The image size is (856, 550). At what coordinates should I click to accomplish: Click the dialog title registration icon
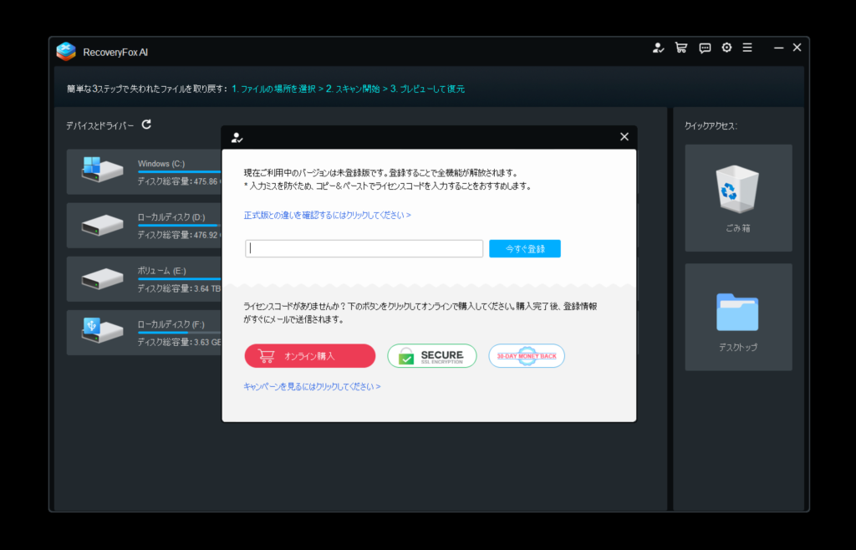[x=237, y=137]
